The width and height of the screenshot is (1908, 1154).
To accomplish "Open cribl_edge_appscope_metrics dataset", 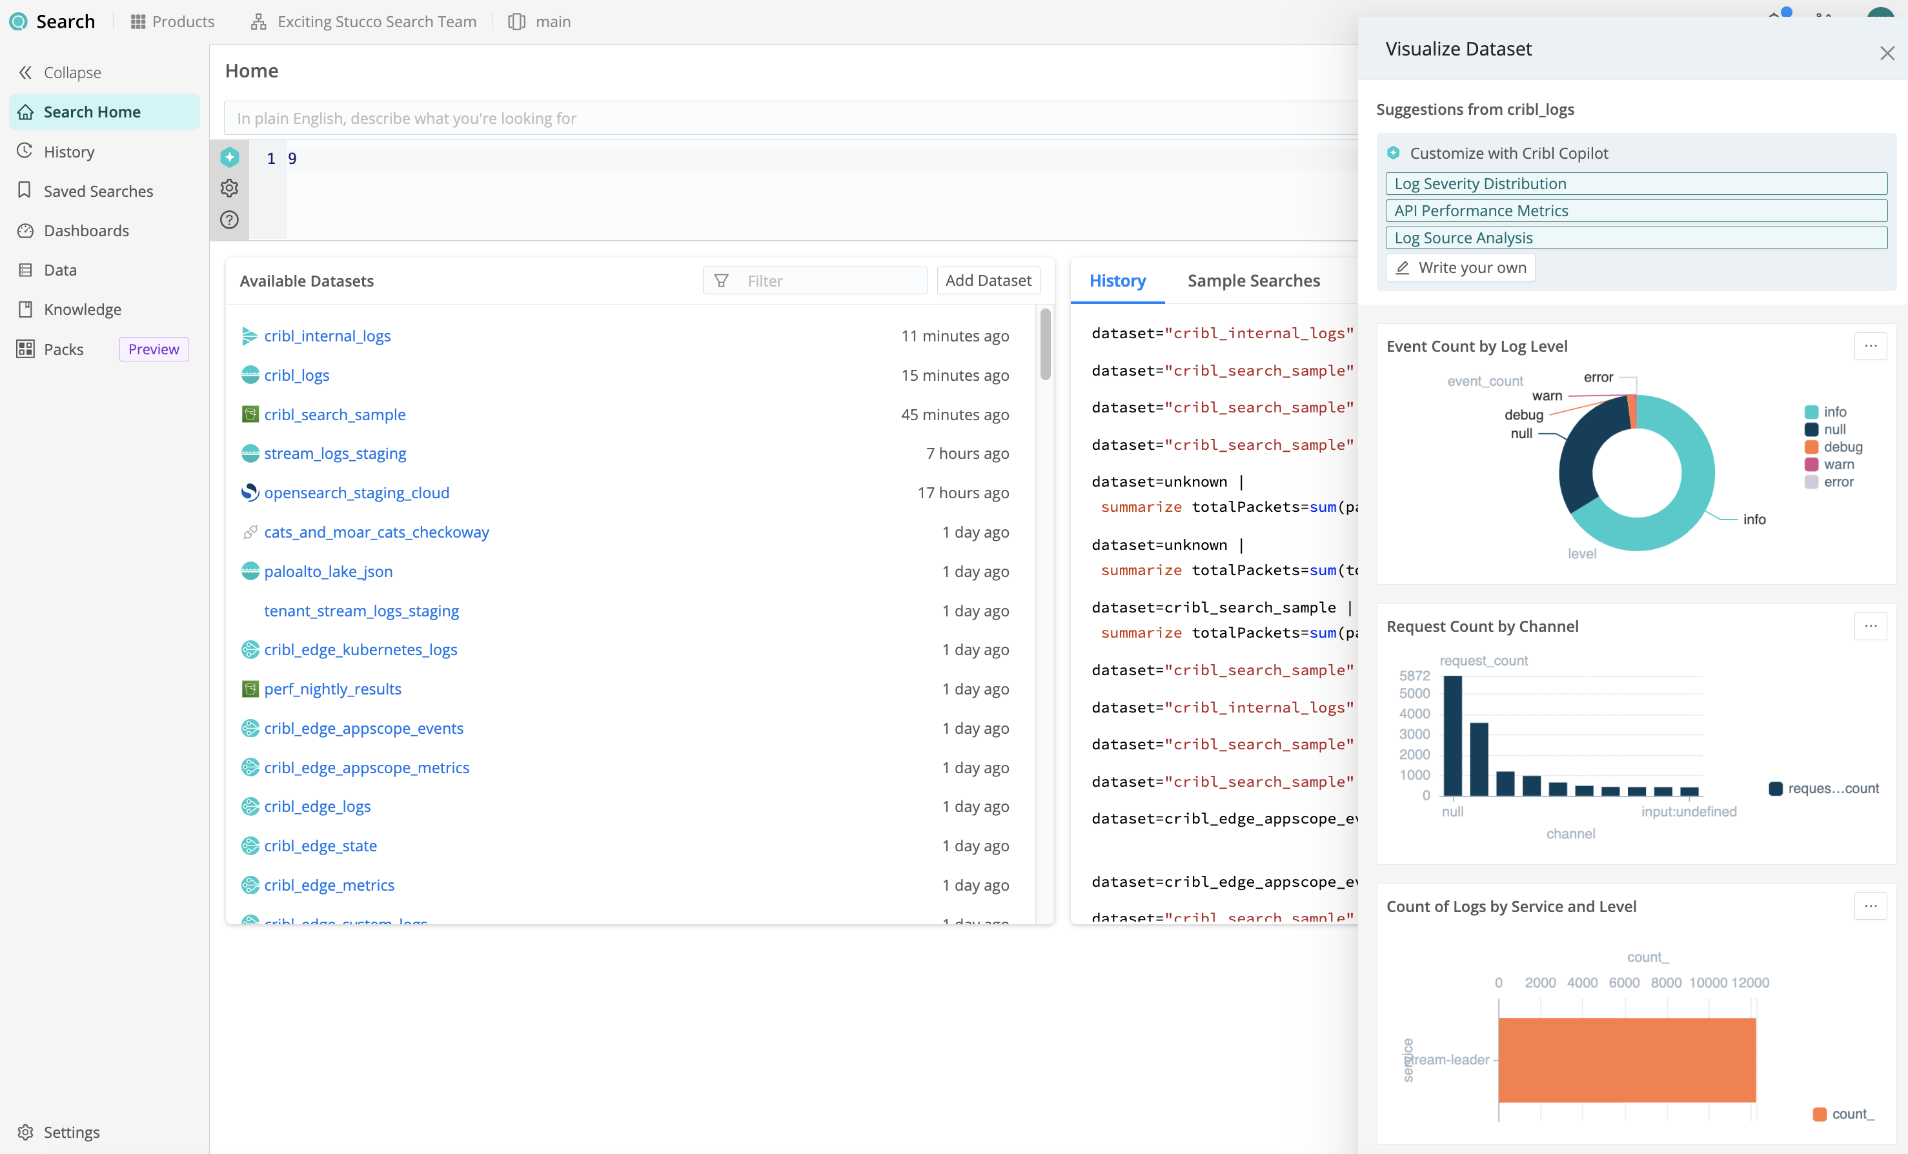I will point(366,767).
